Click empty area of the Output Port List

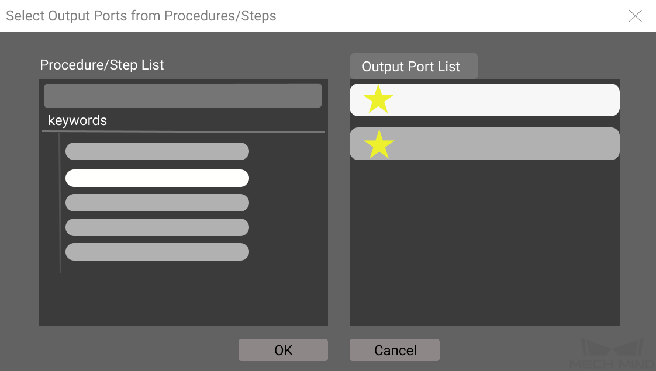[x=485, y=242]
